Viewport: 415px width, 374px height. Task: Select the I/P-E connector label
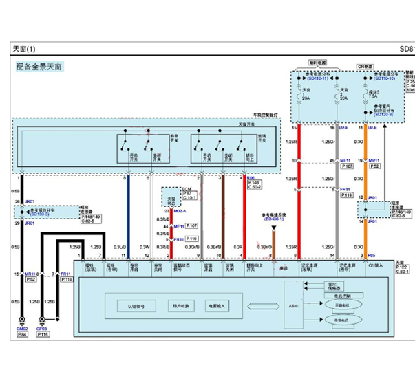coord(372,128)
